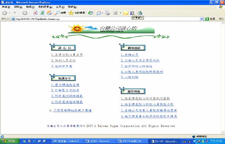Open Favorites with the yellow star icon

[x=77, y=13]
